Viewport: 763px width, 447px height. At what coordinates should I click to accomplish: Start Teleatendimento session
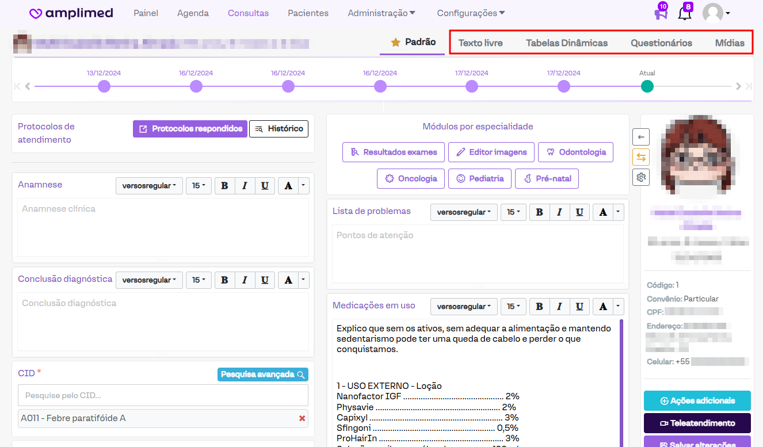pos(697,423)
